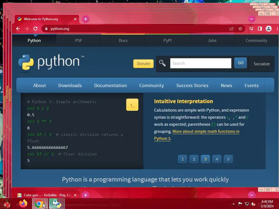Open the Chrome profile avatar menu
The image size is (279, 209).
coord(268,29)
